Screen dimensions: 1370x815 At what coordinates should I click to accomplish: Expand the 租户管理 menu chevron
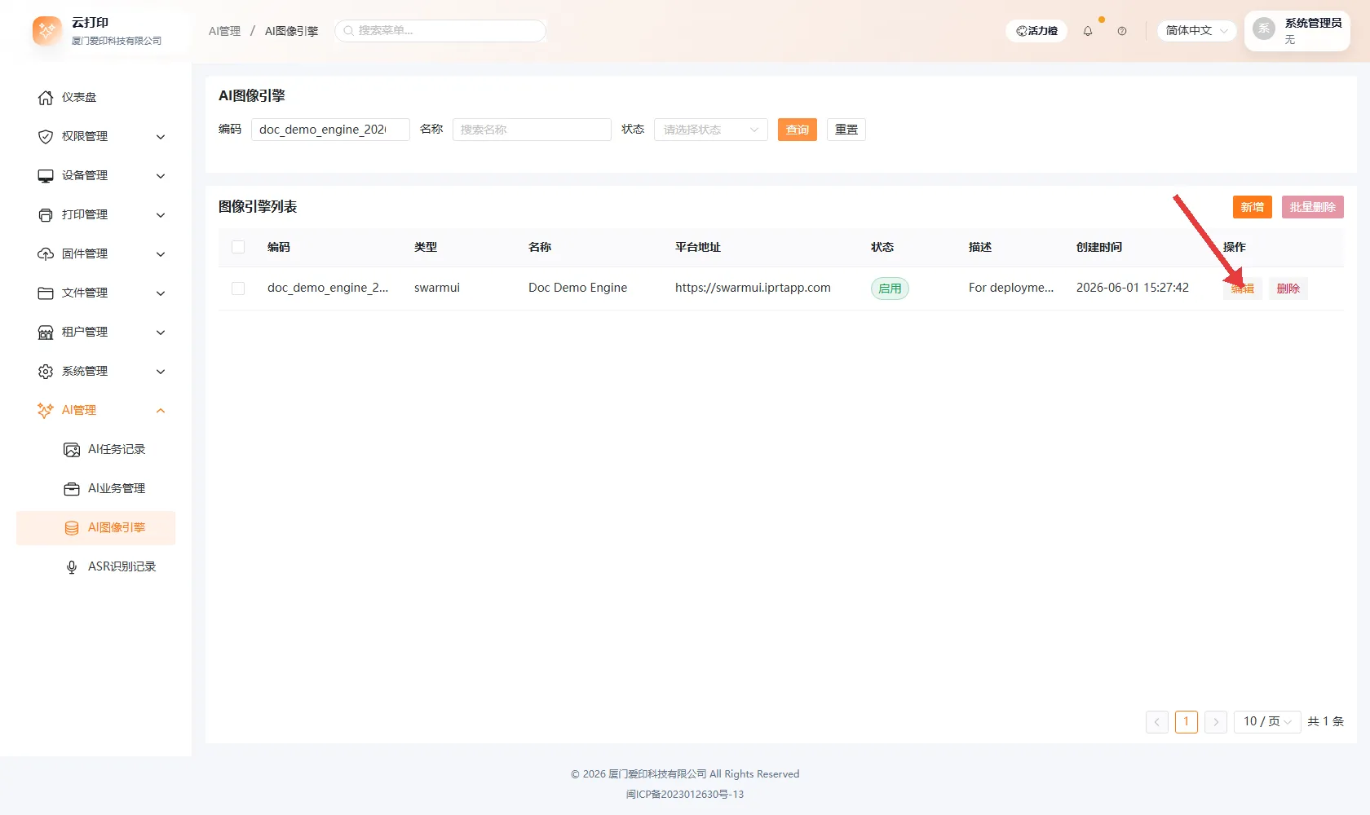161,333
